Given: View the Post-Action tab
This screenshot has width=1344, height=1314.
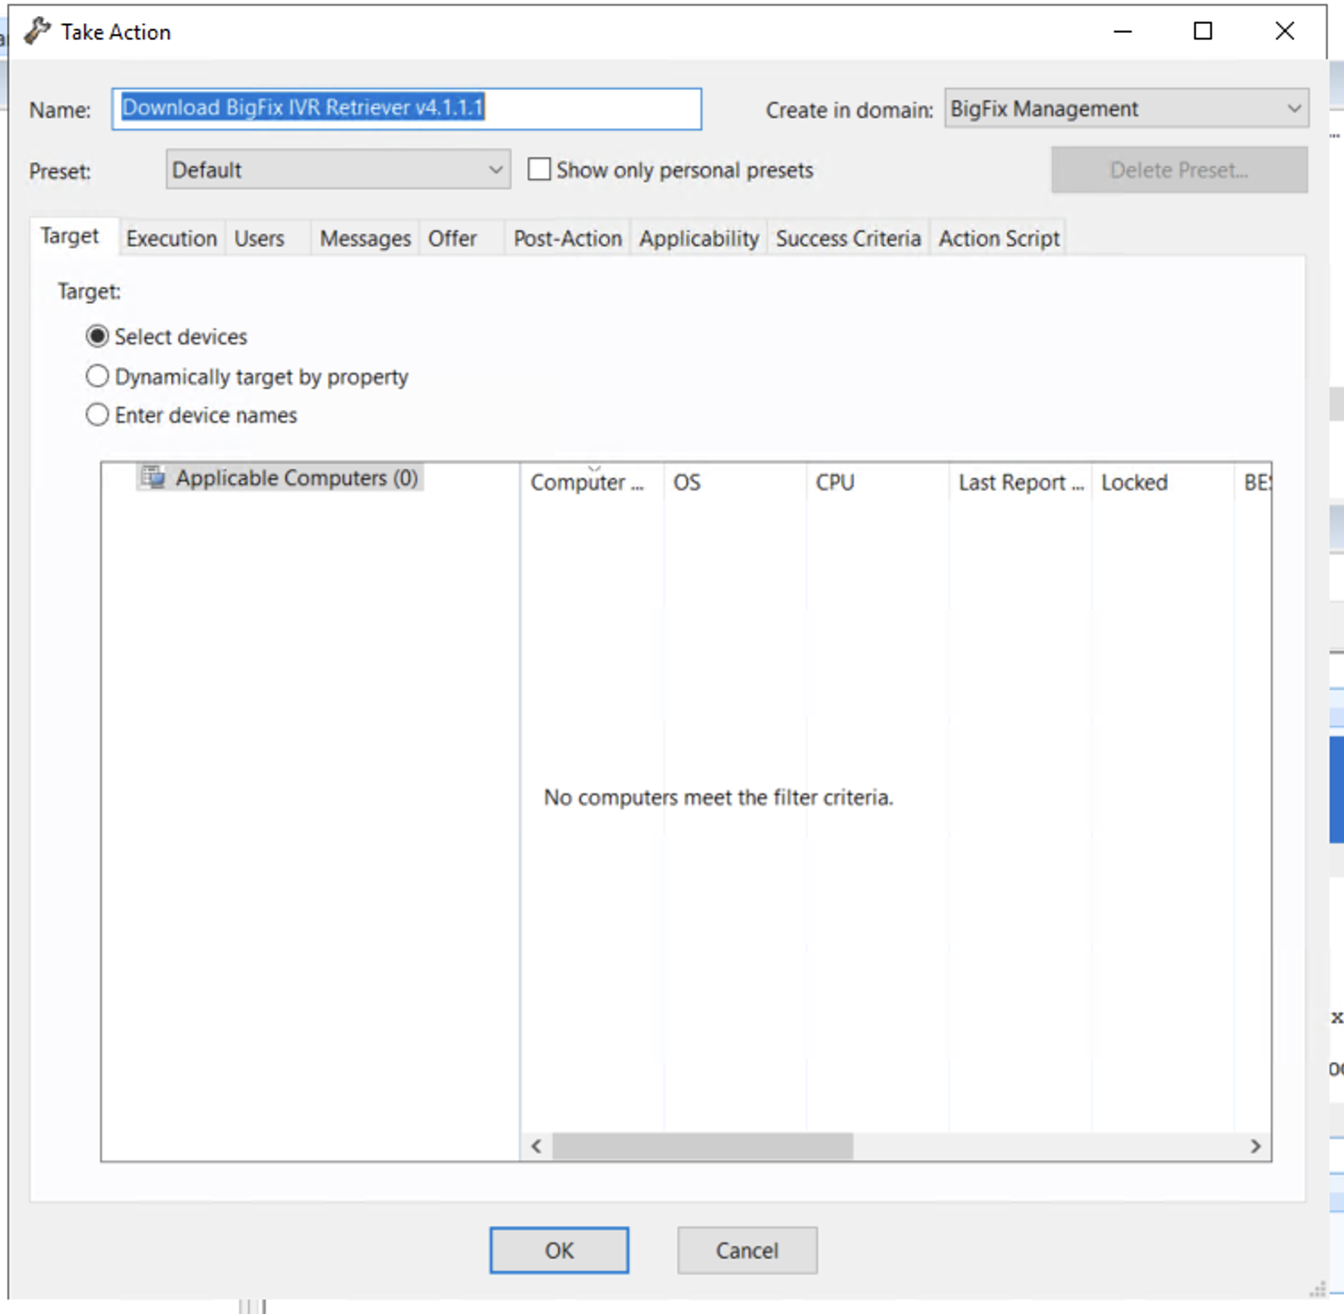Looking at the screenshot, I should pos(568,238).
